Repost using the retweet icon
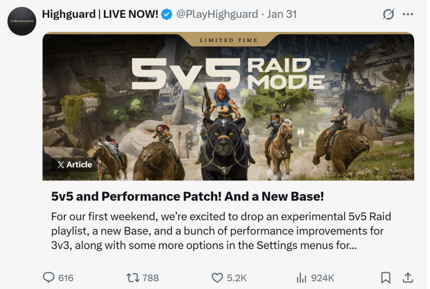 133,278
